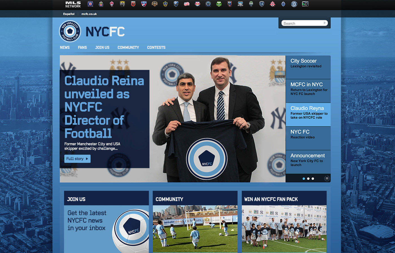This screenshot has width=395, height=253.
Task: Open the Community kids soccer photo
Action: (195, 229)
